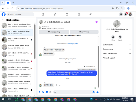Screen dimensions: 136x102
Task: Open the Ashley conversation
Action: point(17,83)
